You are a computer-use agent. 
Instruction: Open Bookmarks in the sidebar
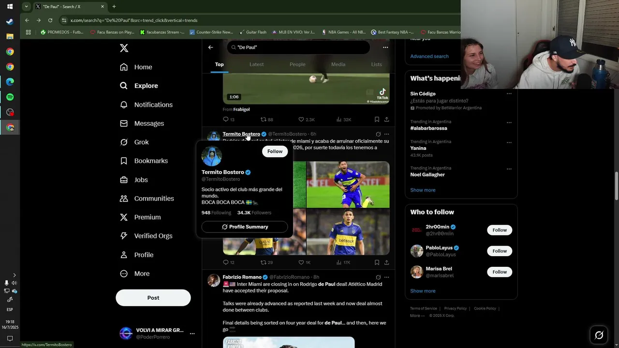click(x=144, y=160)
